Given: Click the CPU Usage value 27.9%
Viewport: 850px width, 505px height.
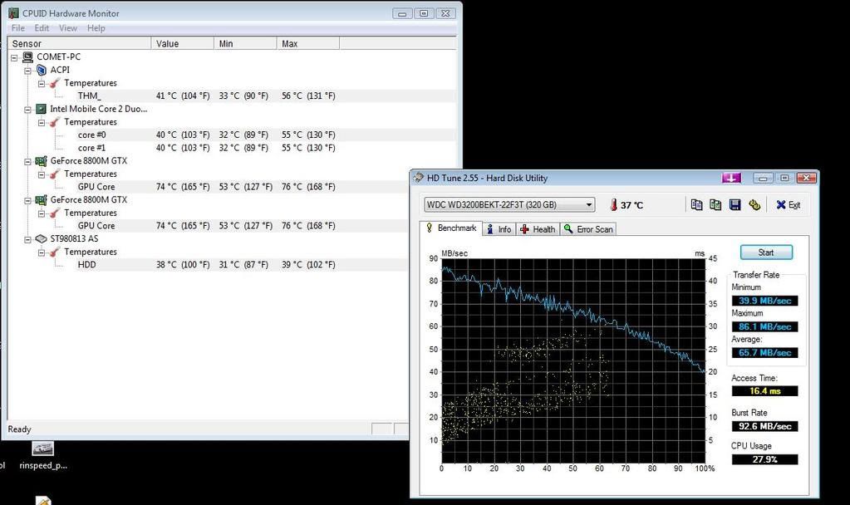Looking at the screenshot, I should coord(765,459).
